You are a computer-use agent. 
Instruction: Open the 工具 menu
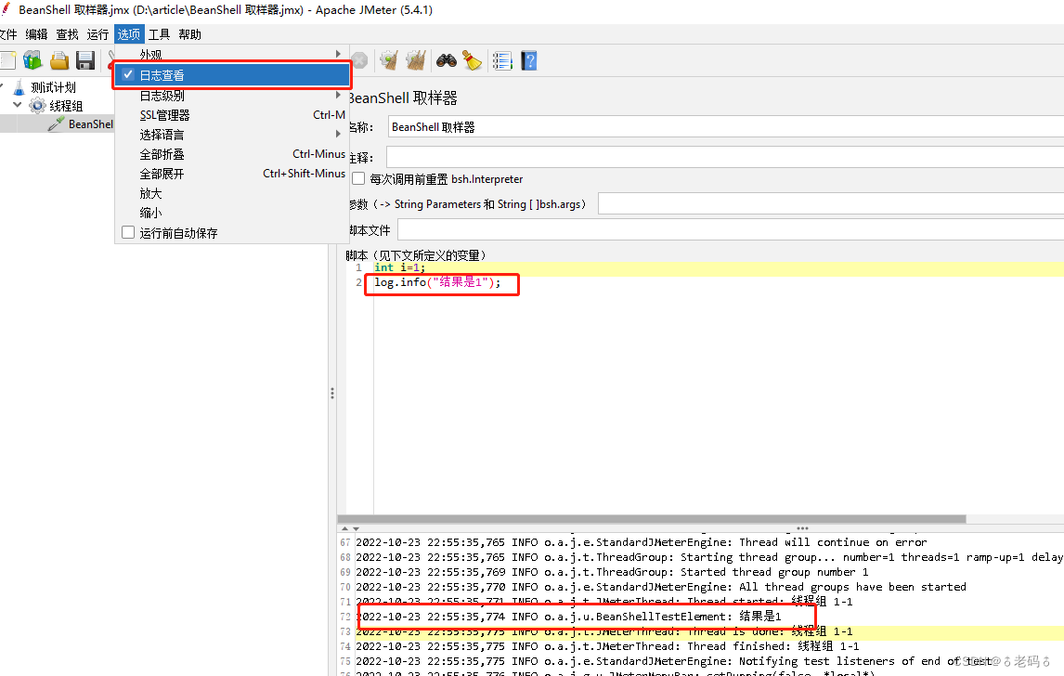click(158, 33)
